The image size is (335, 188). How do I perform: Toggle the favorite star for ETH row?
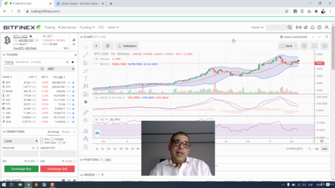coord(73,87)
